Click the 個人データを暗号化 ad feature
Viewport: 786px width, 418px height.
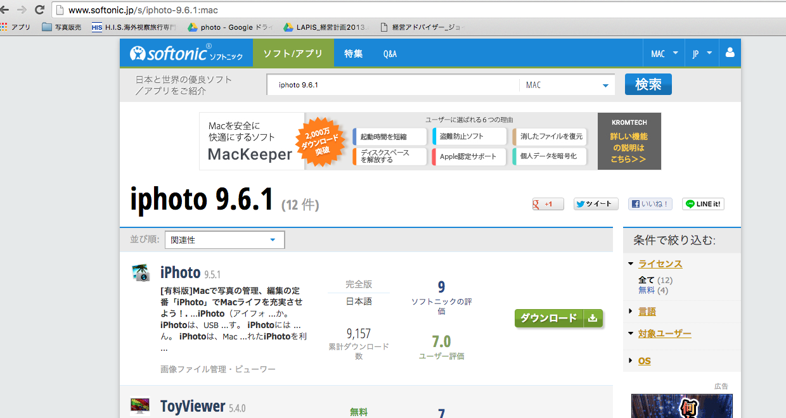(550, 156)
